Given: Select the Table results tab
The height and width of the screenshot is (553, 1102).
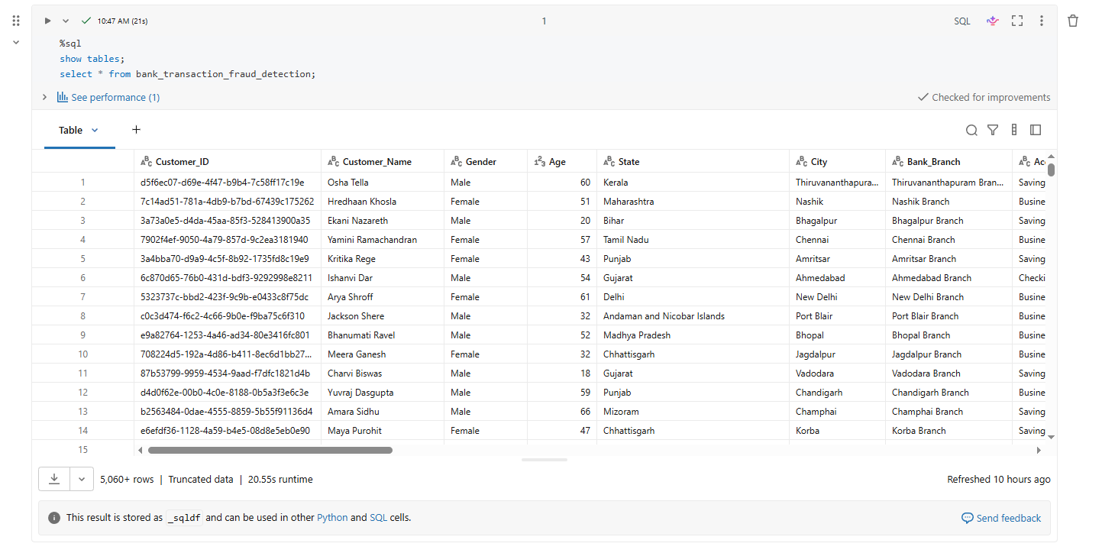Looking at the screenshot, I should [70, 130].
